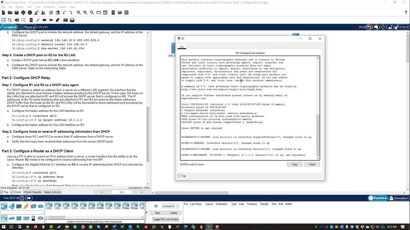
Task: Click the Delete scenario button
Action: (174, 213)
